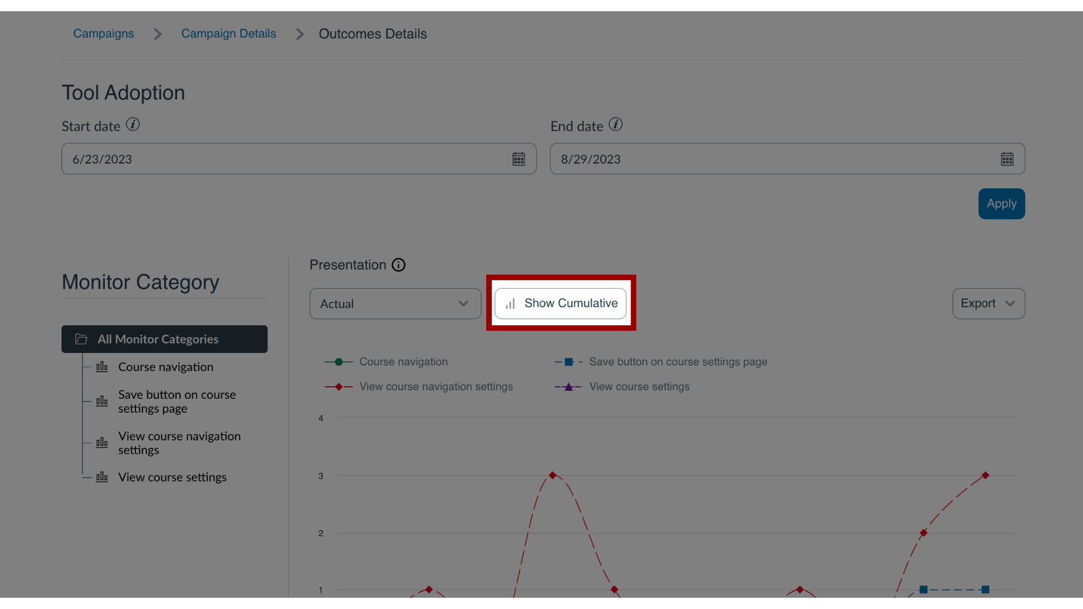Click the View course settings bar chart icon
The image size is (1083, 609).
(x=102, y=476)
